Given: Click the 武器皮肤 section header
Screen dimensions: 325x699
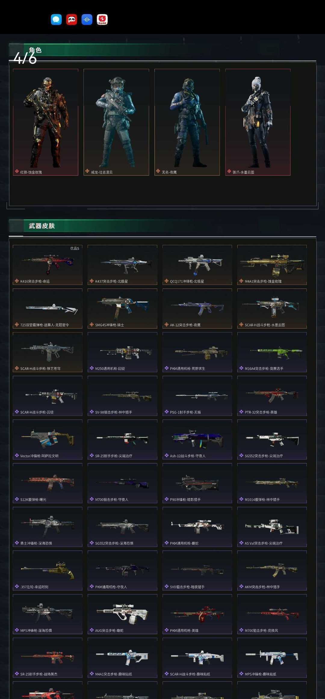Looking at the screenshot, I should (42, 226).
